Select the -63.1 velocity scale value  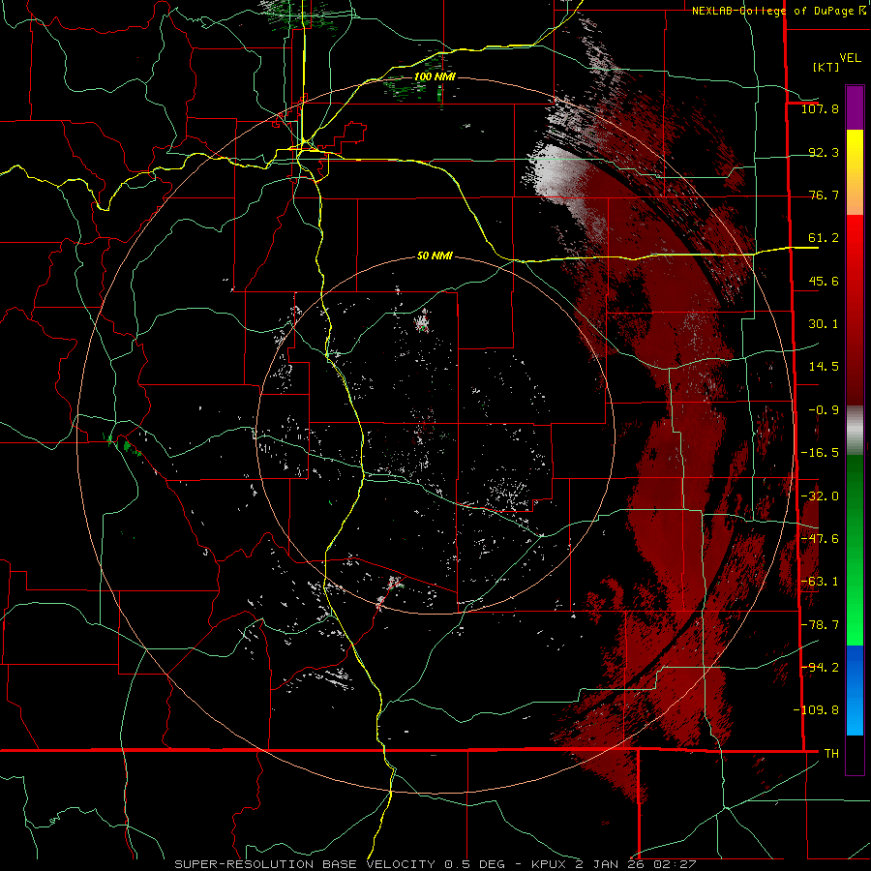(x=820, y=582)
